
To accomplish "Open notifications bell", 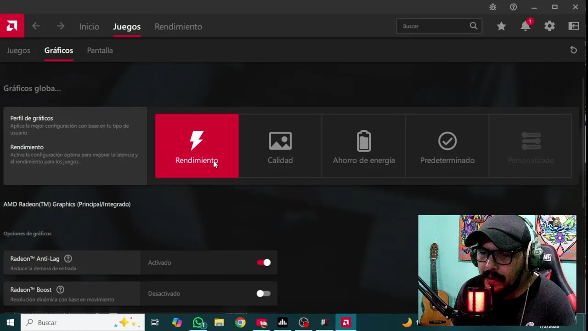I will pyautogui.click(x=526, y=26).
